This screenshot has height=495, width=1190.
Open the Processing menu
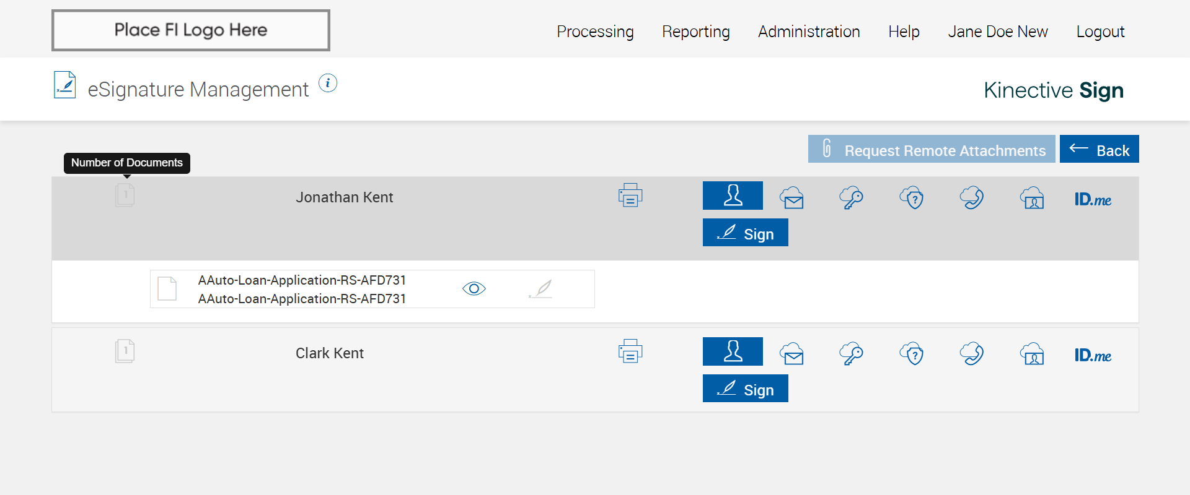595,32
